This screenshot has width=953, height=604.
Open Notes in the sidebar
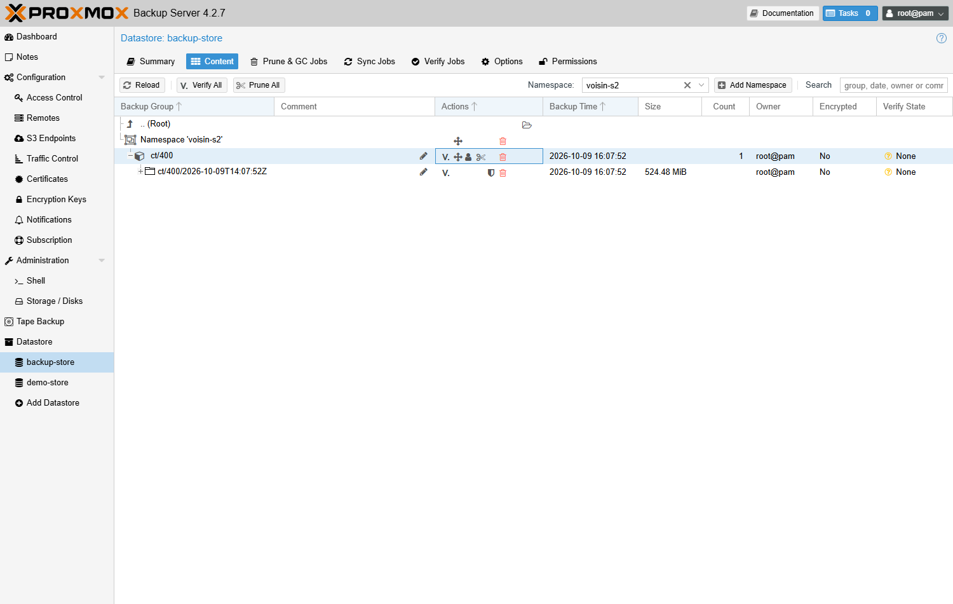click(x=57, y=57)
